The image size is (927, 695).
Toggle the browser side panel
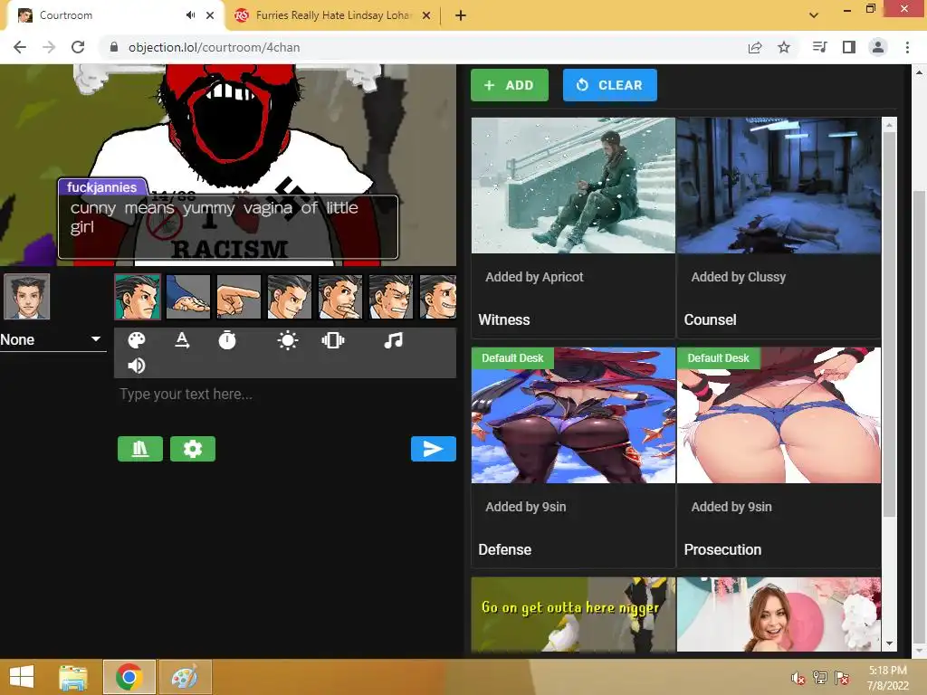(849, 47)
